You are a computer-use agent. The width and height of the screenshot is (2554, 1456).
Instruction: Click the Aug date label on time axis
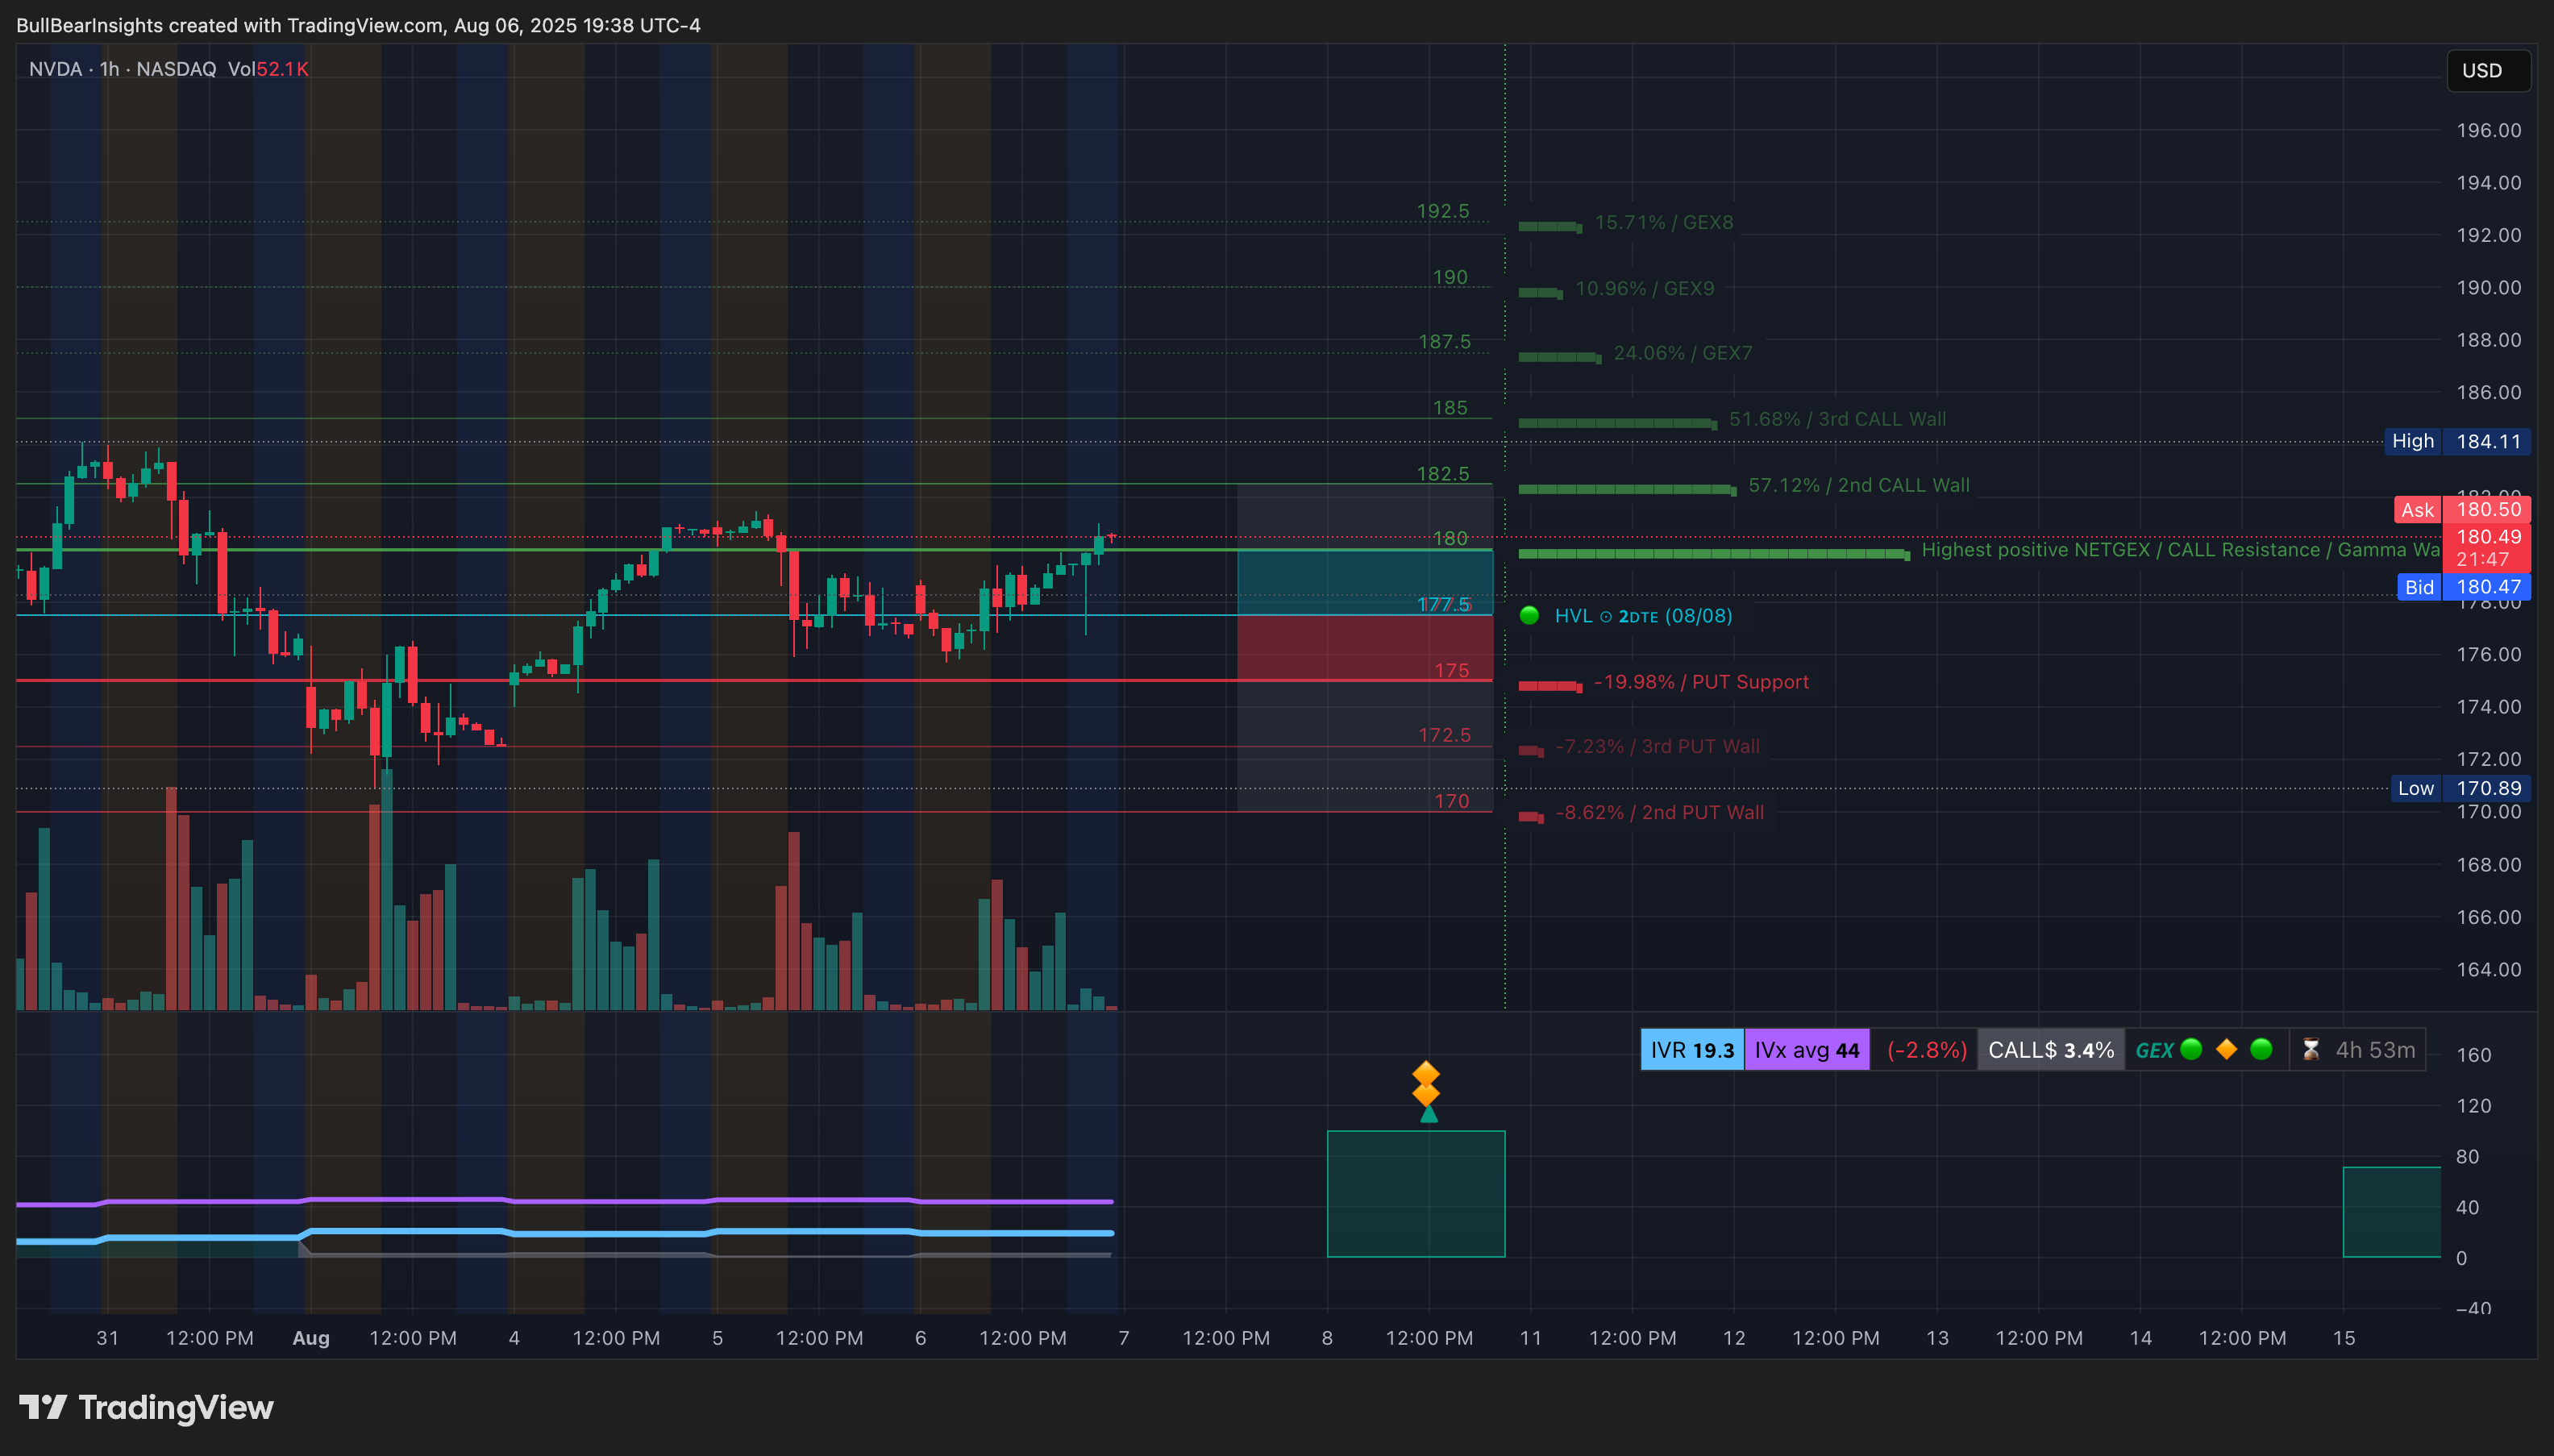coord(311,1338)
